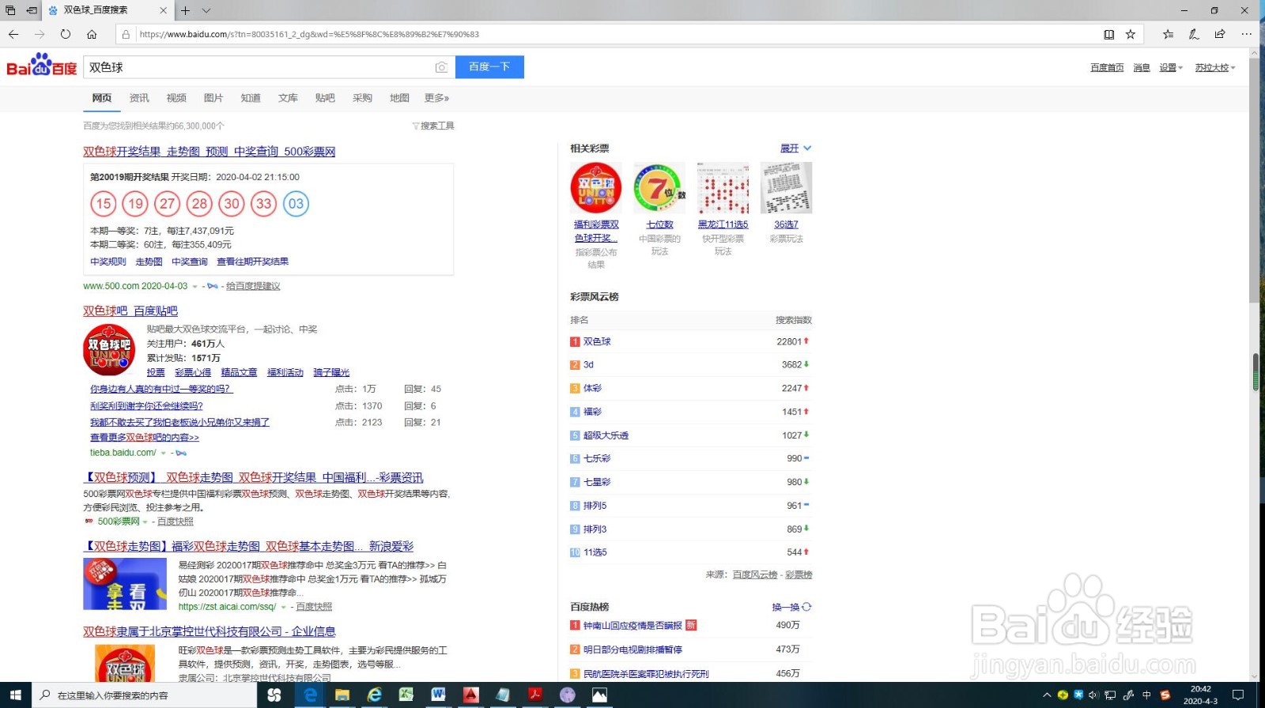The height and width of the screenshot is (708, 1265).
Task: Open the 苏拉大校 account dropdown
Action: (1215, 68)
